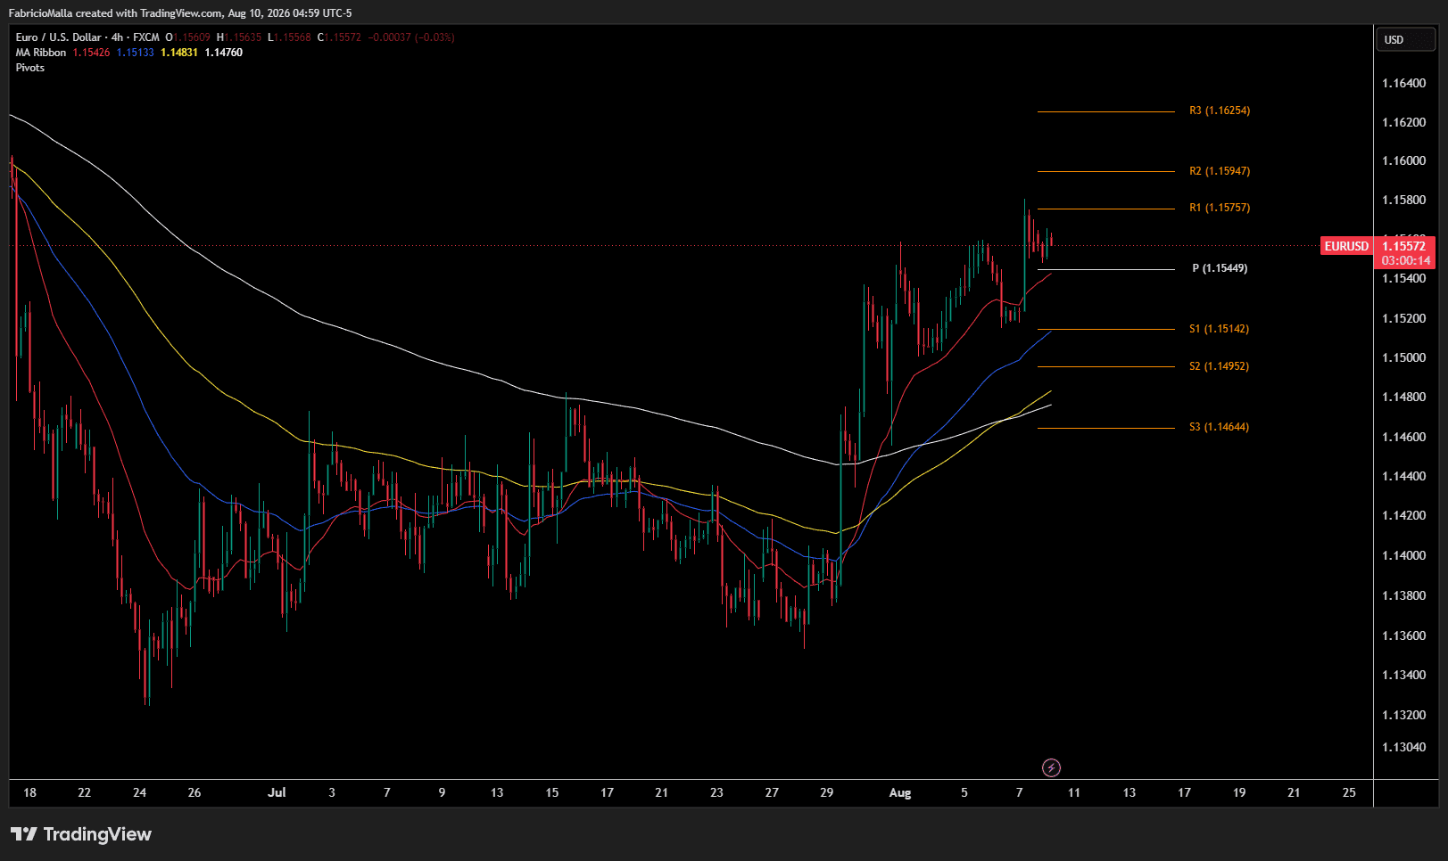Click date 19 on the time axis
This screenshot has width=1448, height=861.
coord(1239,792)
